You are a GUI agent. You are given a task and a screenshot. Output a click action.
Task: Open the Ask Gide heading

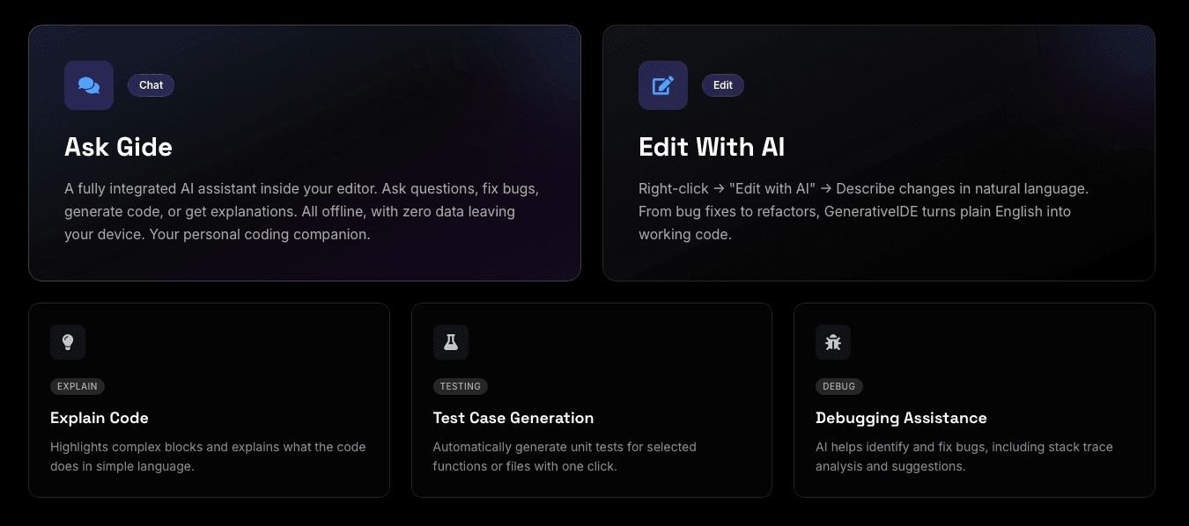coord(118,147)
